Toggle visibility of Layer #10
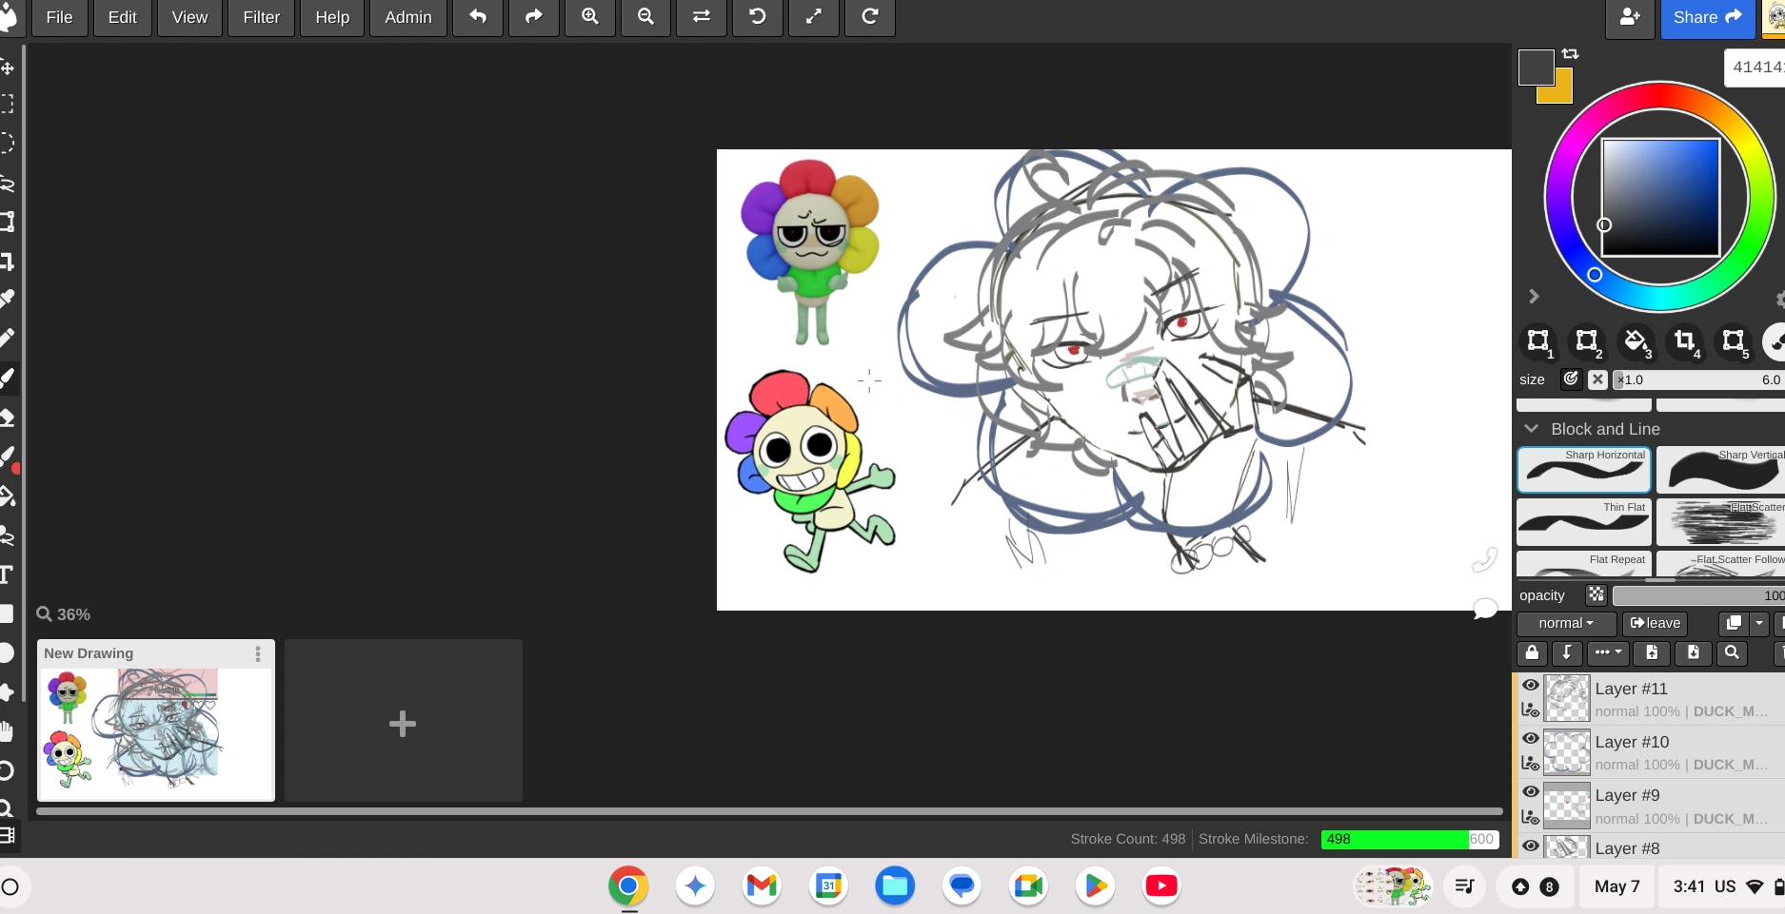The height and width of the screenshot is (914, 1785). pyautogui.click(x=1530, y=738)
